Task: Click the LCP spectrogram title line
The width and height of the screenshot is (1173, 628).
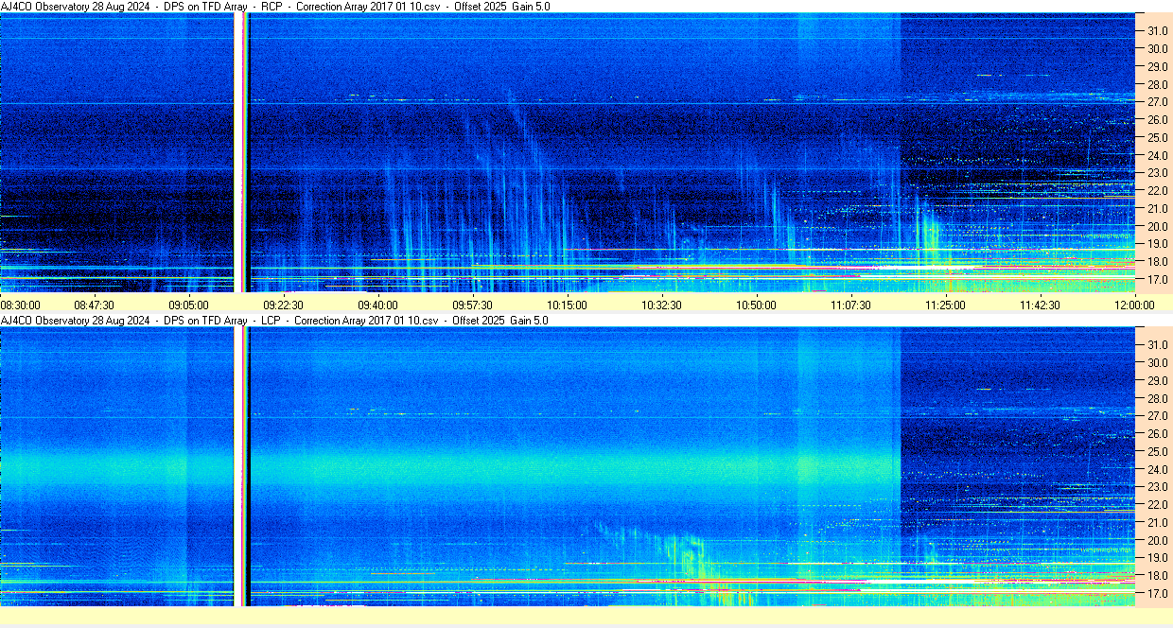Action: click(x=275, y=321)
